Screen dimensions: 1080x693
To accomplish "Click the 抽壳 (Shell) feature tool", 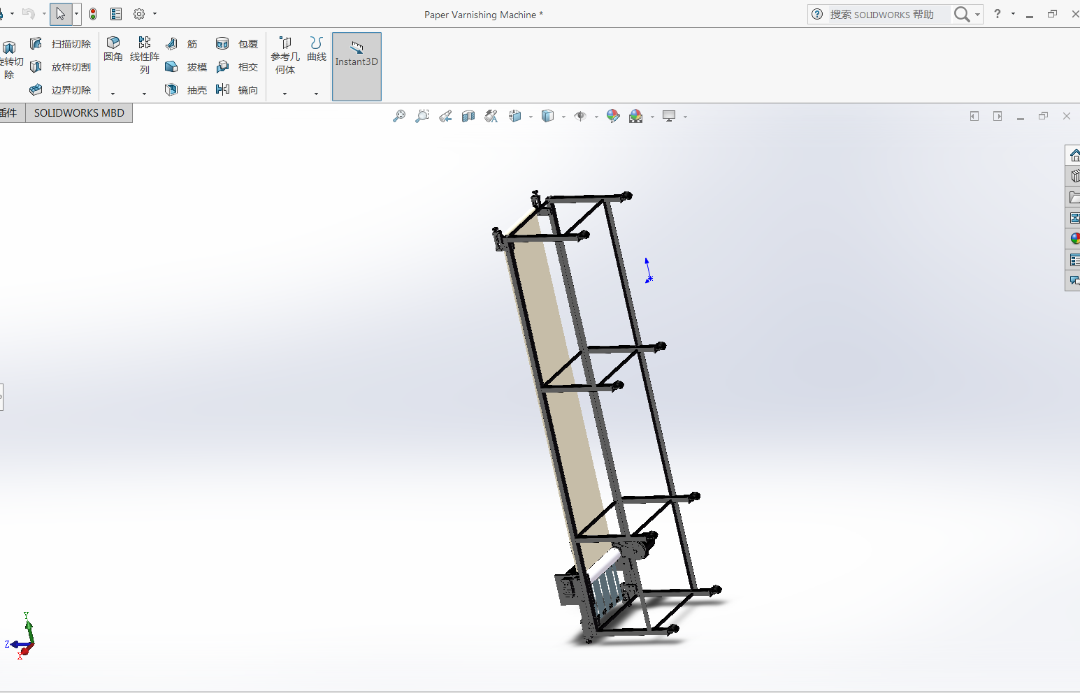I will tap(187, 90).
